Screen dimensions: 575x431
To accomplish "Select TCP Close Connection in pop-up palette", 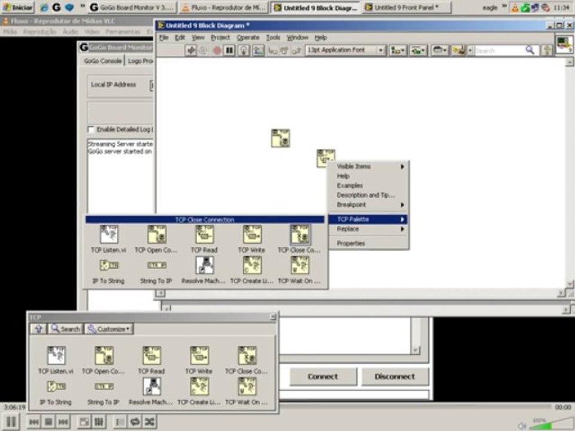I will (x=299, y=239).
